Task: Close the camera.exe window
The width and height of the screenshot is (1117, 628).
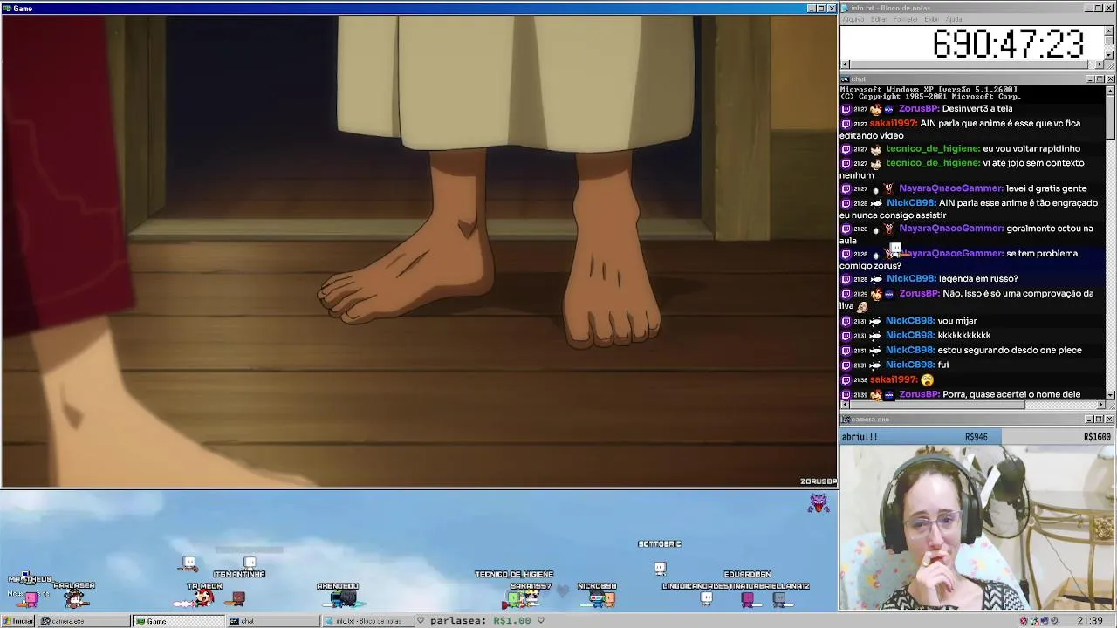Action: [1110, 420]
